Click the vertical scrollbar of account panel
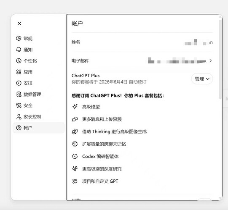Screen dimensions: 228x210 coord(220,59)
